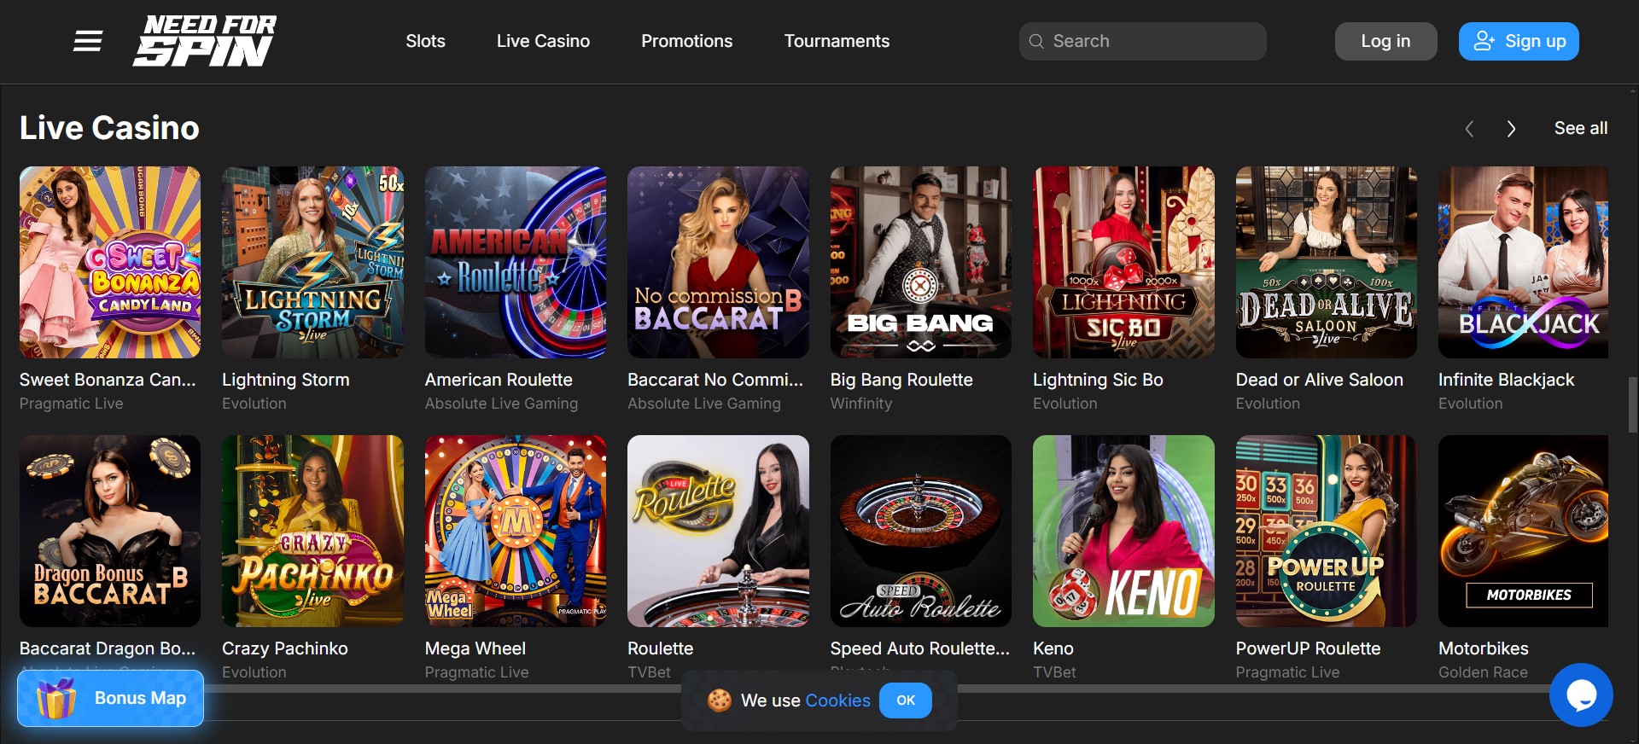Click the Keno title text
This screenshot has width=1639, height=744.
(1053, 648)
